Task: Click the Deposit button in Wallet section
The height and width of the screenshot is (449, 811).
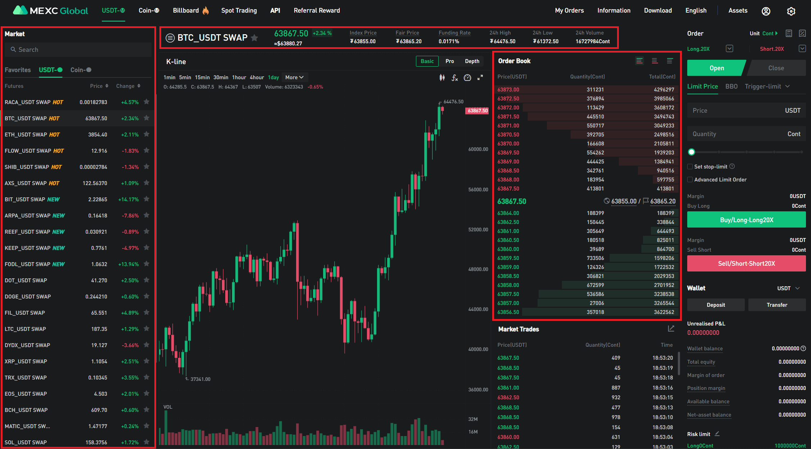Action: [x=715, y=304]
